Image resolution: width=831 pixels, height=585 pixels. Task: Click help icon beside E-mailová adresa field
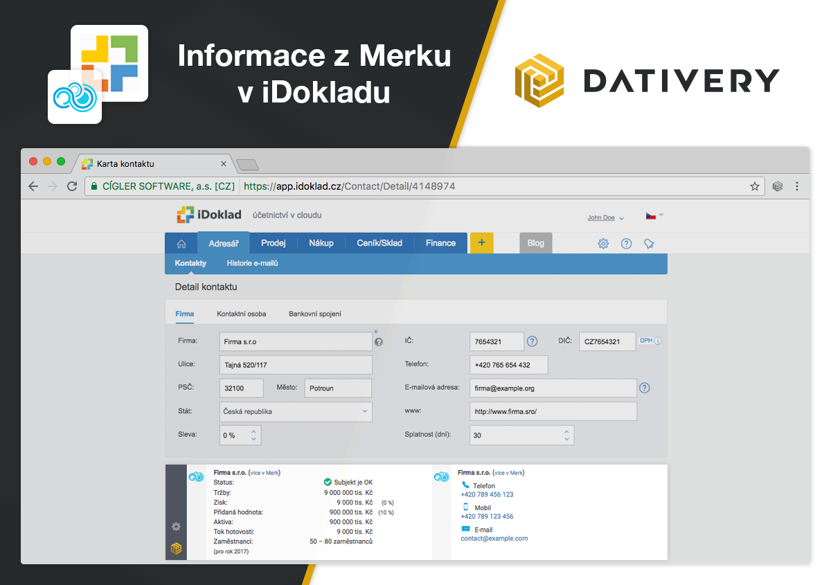[x=645, y=388]
